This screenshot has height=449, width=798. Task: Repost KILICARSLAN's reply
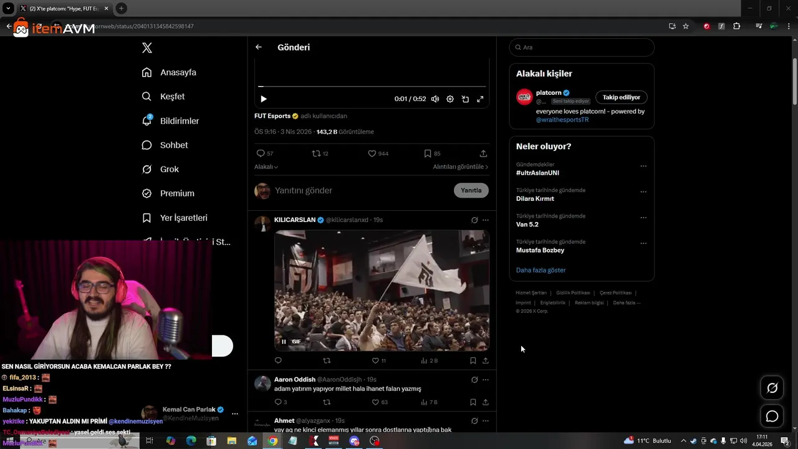327,360
